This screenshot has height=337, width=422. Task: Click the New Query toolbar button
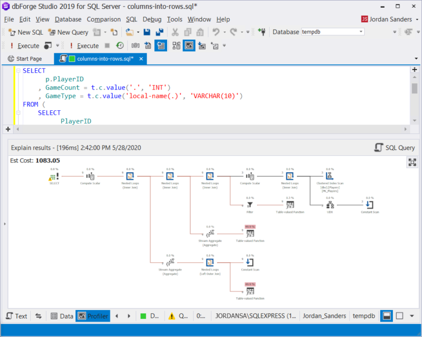pyautogui.click(x=68, y=32)
